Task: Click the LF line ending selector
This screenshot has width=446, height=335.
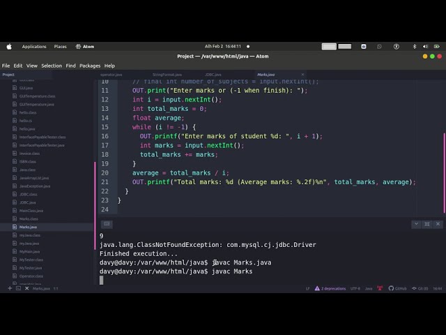Action: pyautogui.click(x=308, y=288)
